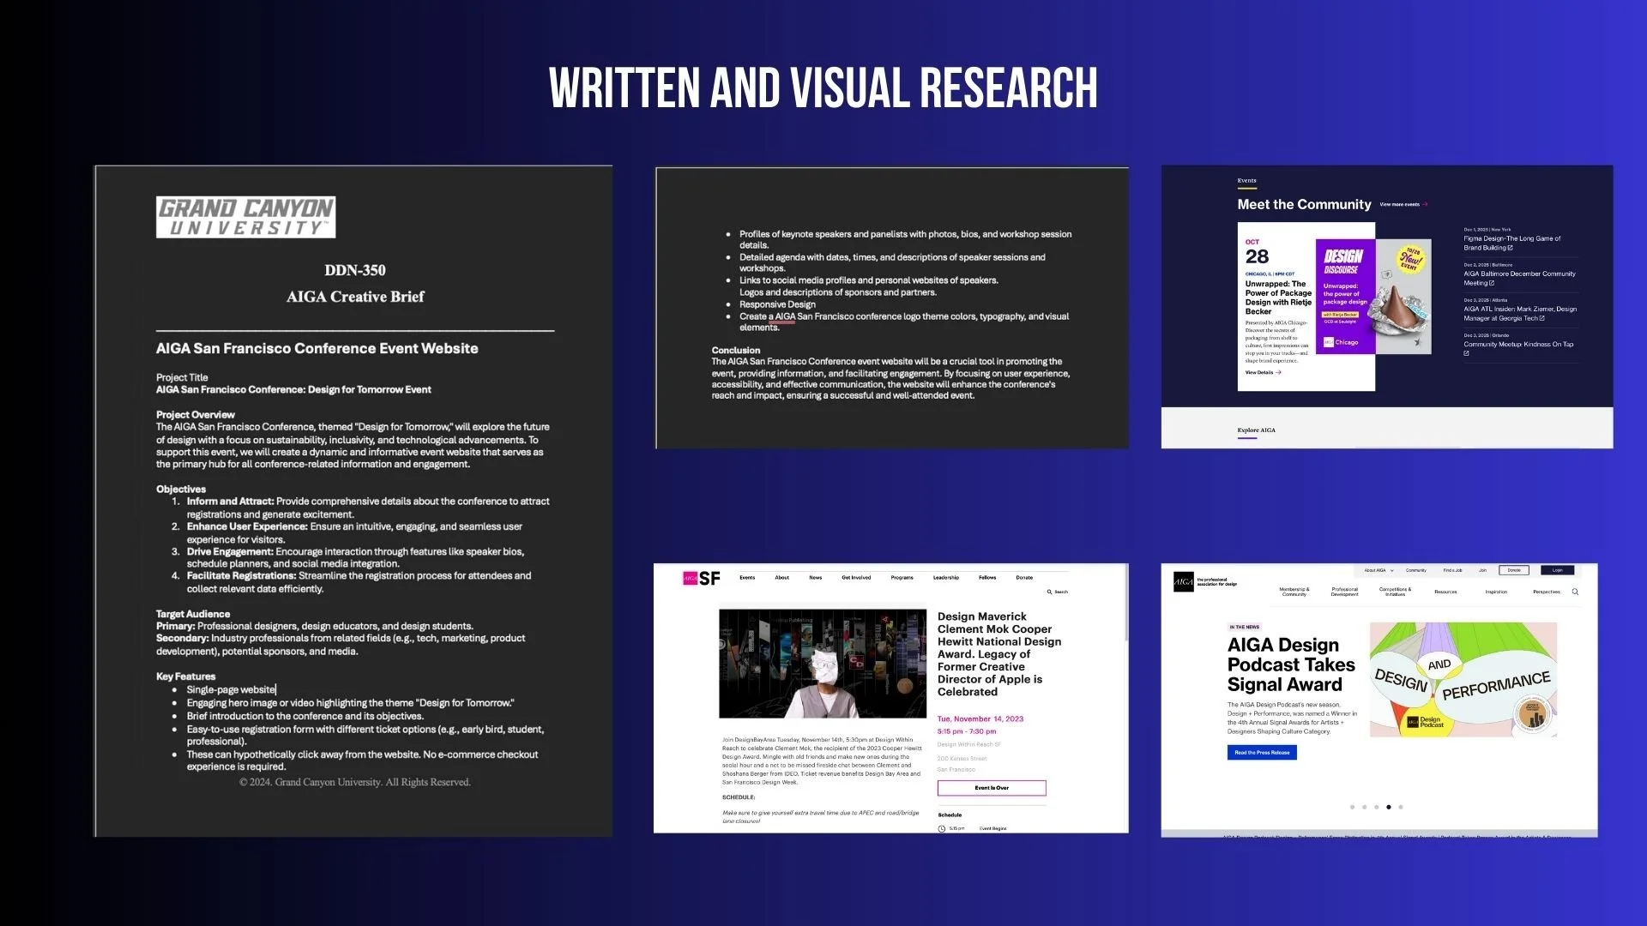Click the arrow icon next to View Details
This screenshot has width=1647, height=926.
click(x=1278, y=372)
